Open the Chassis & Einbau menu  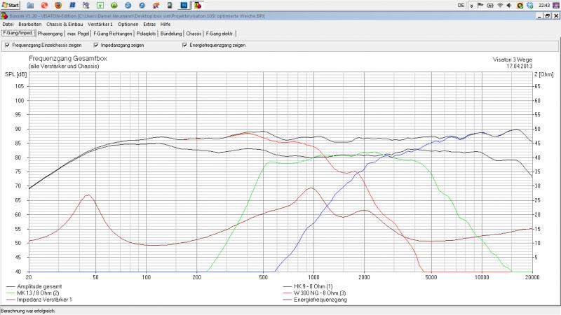65,24
